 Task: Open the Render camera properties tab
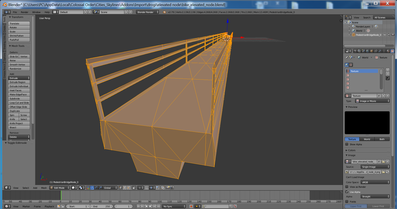(x=355, y=51)
